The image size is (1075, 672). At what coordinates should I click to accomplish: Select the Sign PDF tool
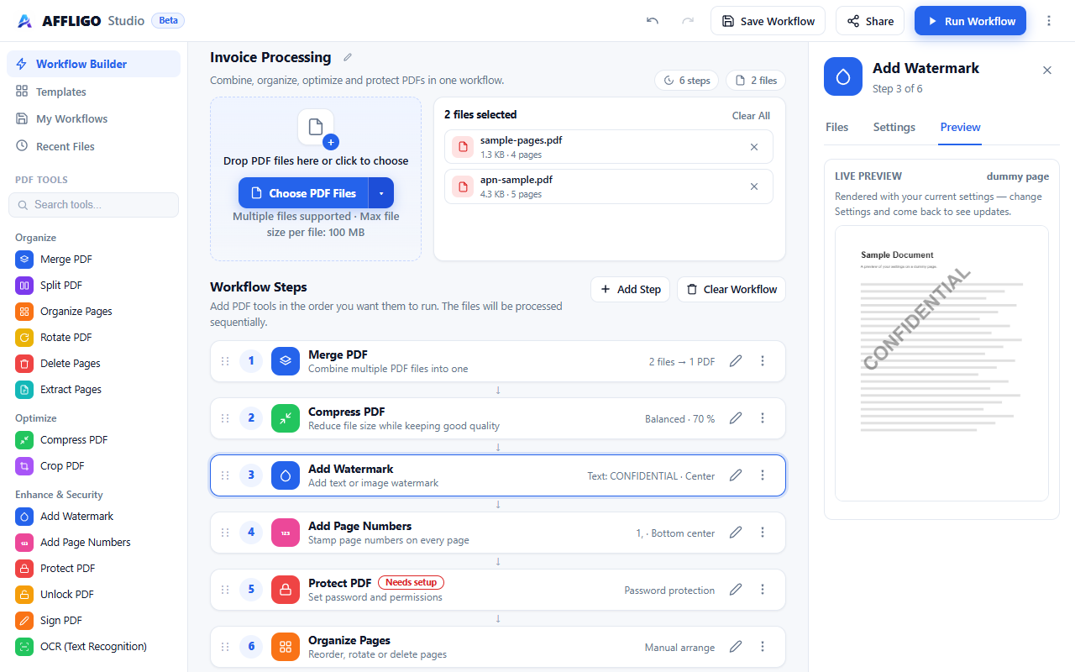tap(93, 621)
